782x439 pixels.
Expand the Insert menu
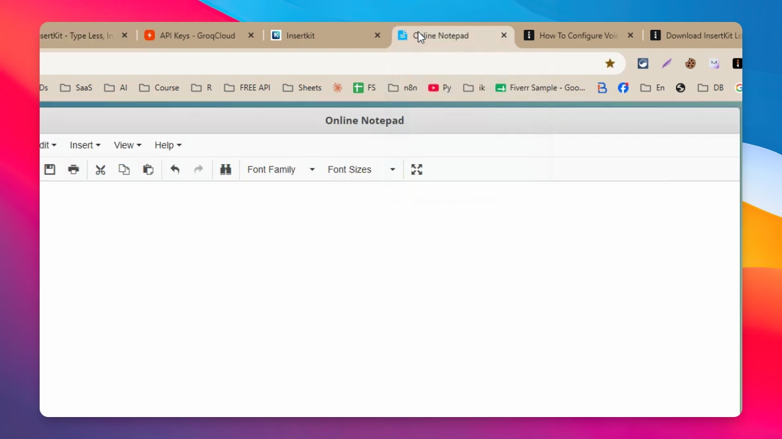(85, 145)
